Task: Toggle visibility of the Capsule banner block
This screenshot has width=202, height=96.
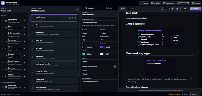Action: point(69,18)
